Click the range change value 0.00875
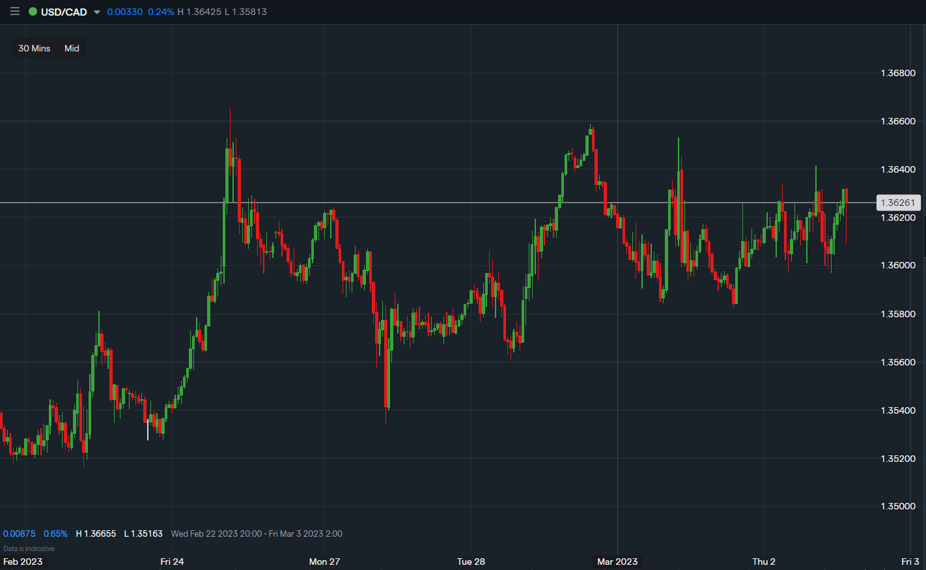Screen dimensions: 926x570 pos(20,534)
